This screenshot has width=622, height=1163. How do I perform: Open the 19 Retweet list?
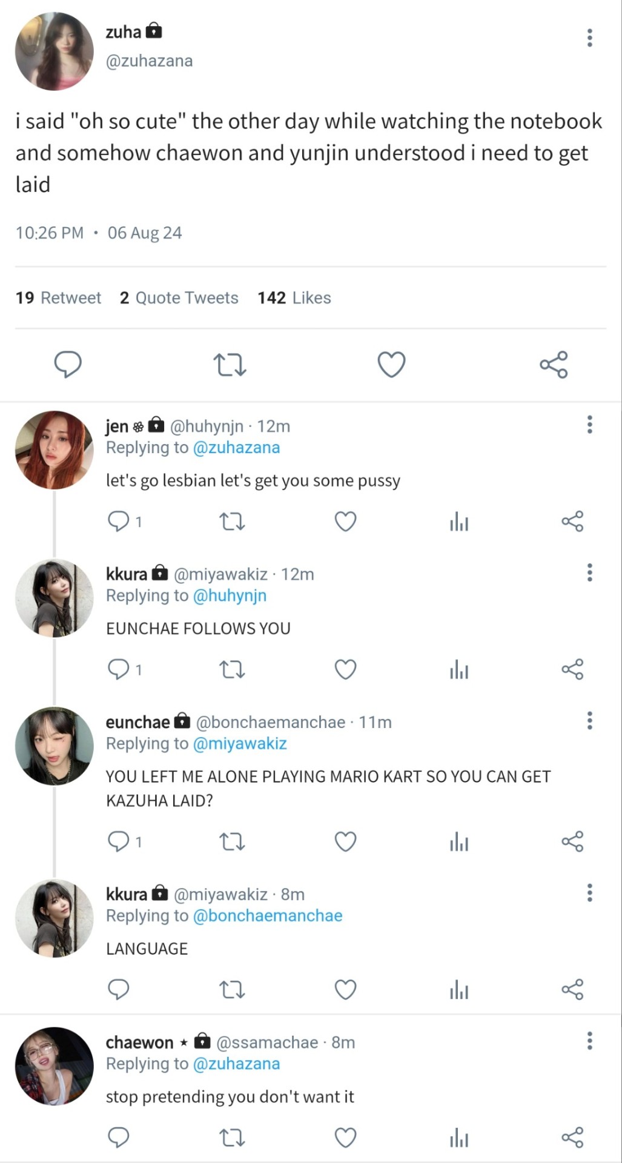point(59,298)
